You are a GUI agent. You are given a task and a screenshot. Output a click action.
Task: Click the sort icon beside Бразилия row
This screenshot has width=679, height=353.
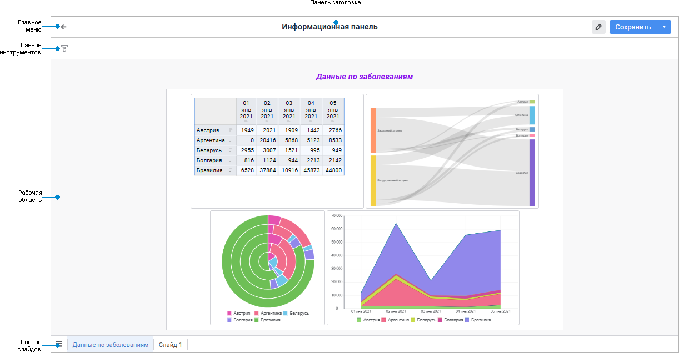pyautogui.click(x=231, y=170)
